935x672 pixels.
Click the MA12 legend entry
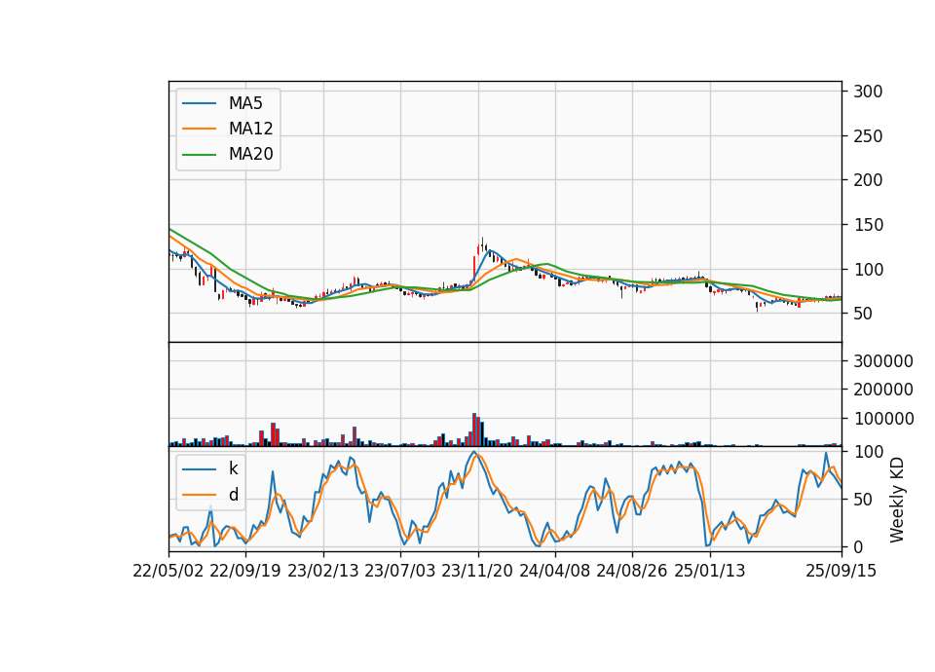(x=227, y=129)
